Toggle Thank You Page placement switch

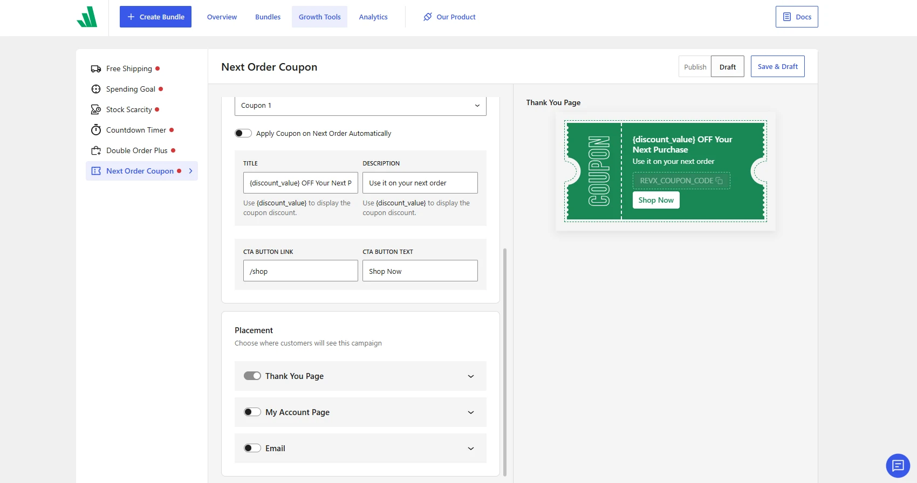(x=252, y=376)
